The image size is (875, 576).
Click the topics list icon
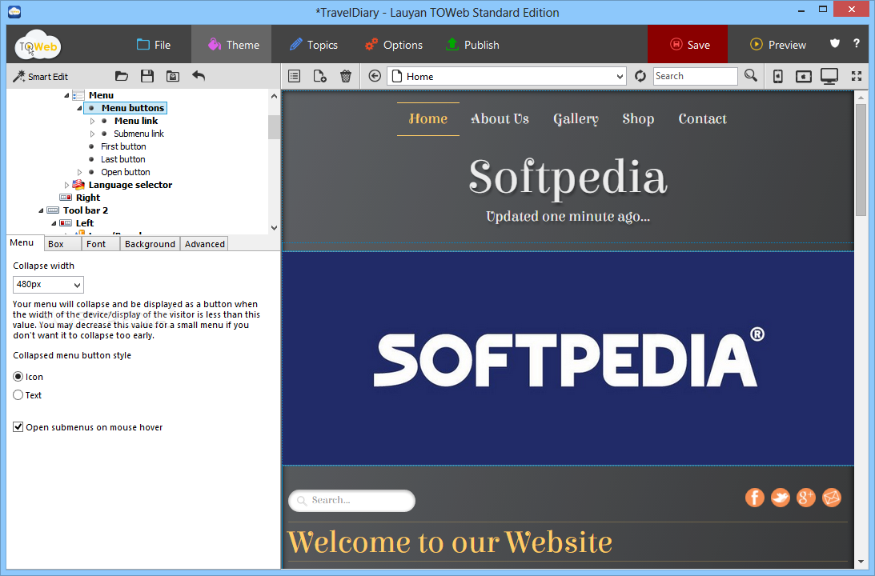coord(294,76)
